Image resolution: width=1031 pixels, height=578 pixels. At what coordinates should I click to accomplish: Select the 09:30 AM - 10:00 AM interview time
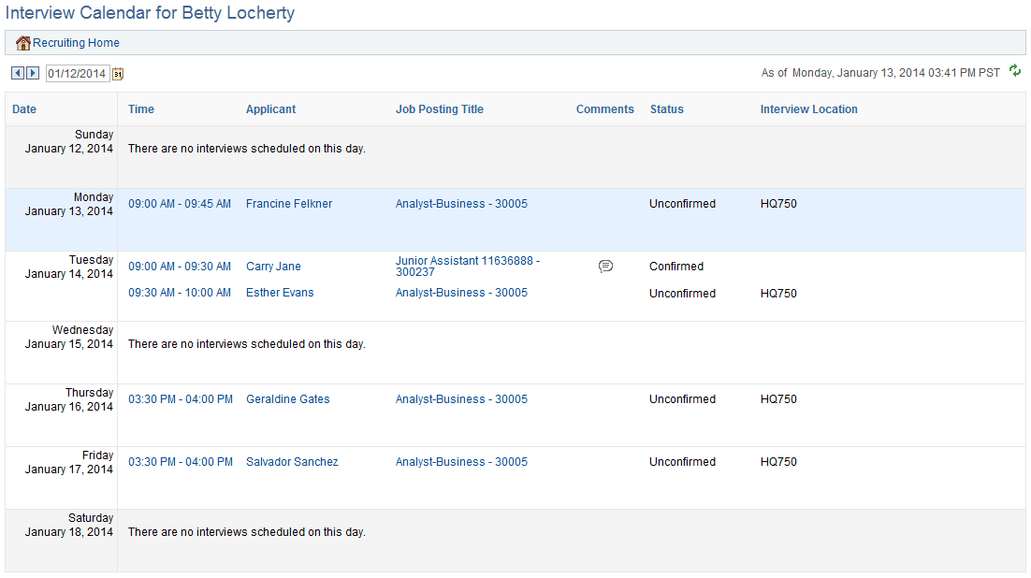coord(180,293)
